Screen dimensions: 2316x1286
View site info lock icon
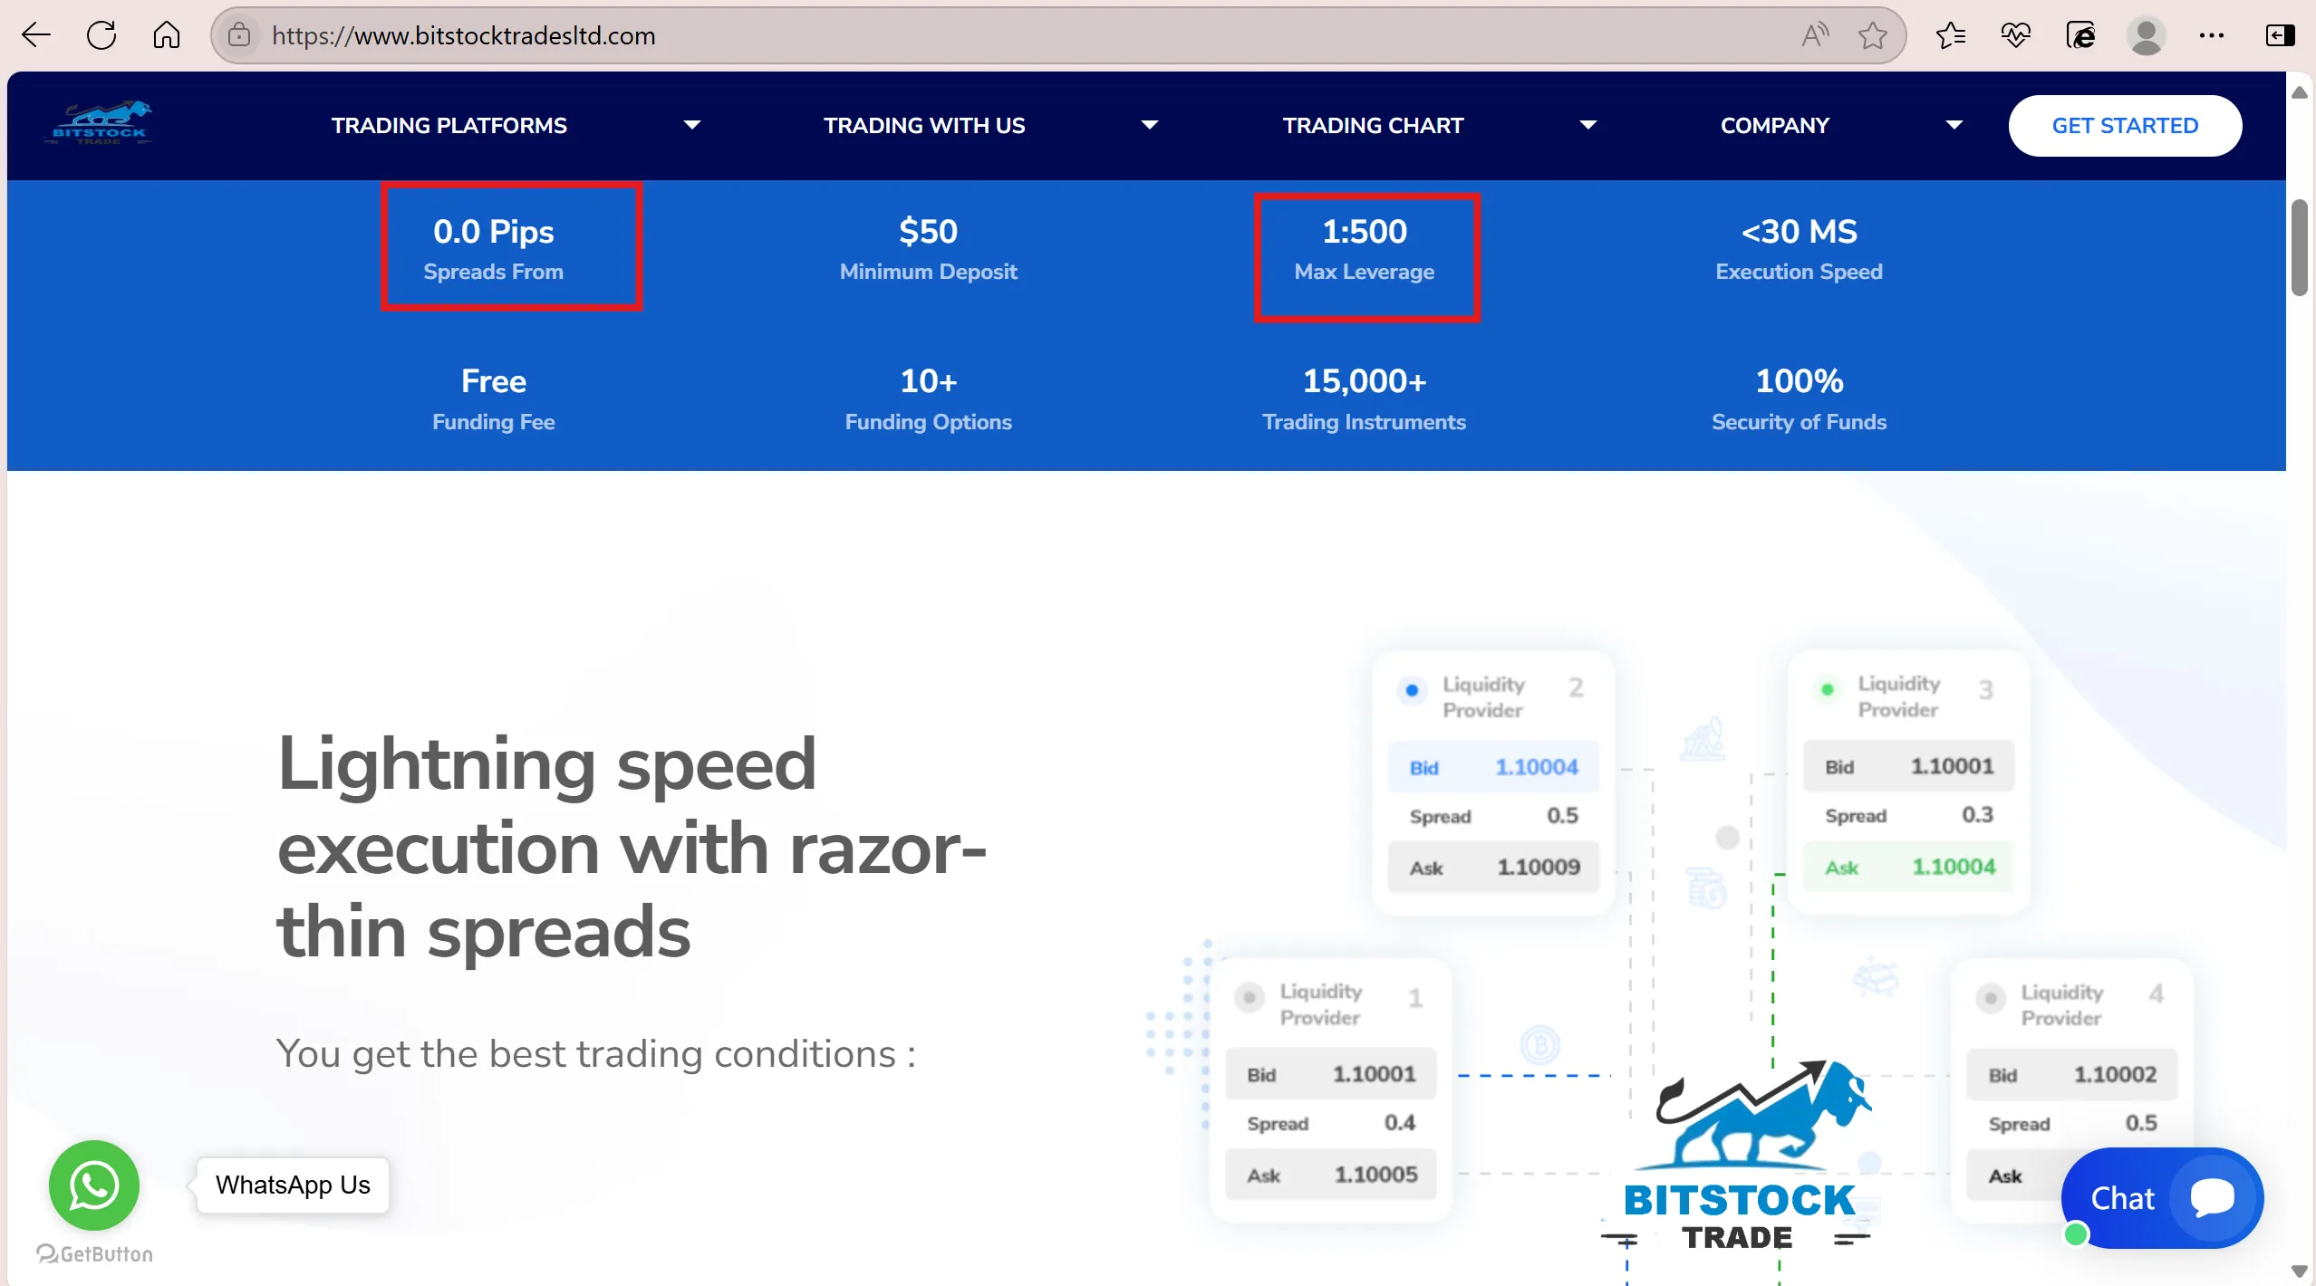coord(239,35)
